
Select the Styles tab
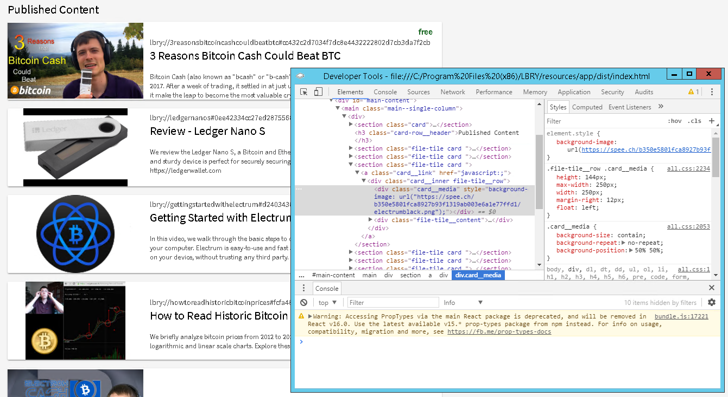[558, 107]
